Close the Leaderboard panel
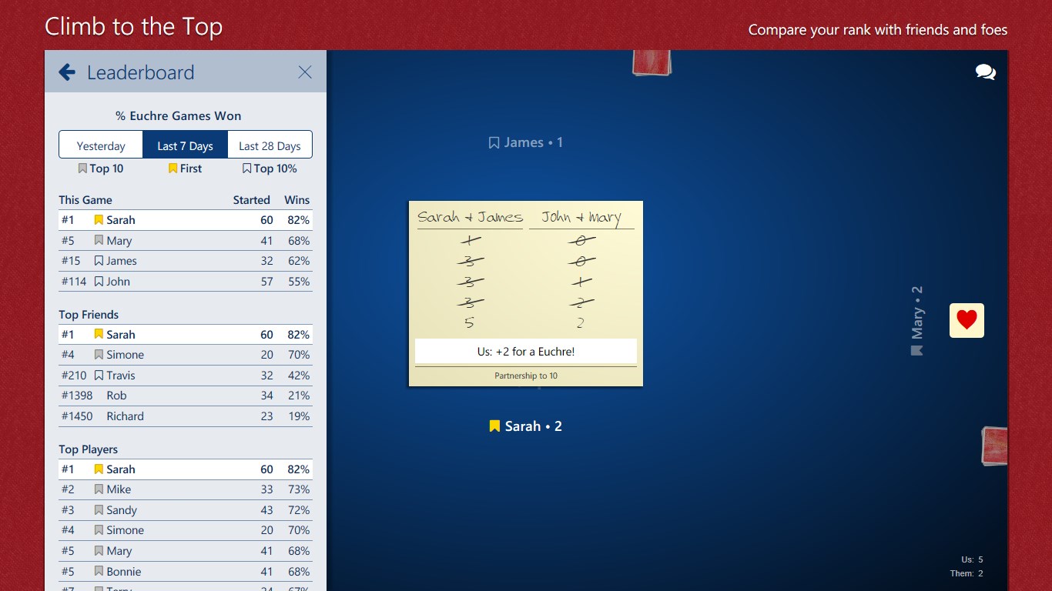The width and height of the screenshot is (1052, 591). (x=304, y=72)
